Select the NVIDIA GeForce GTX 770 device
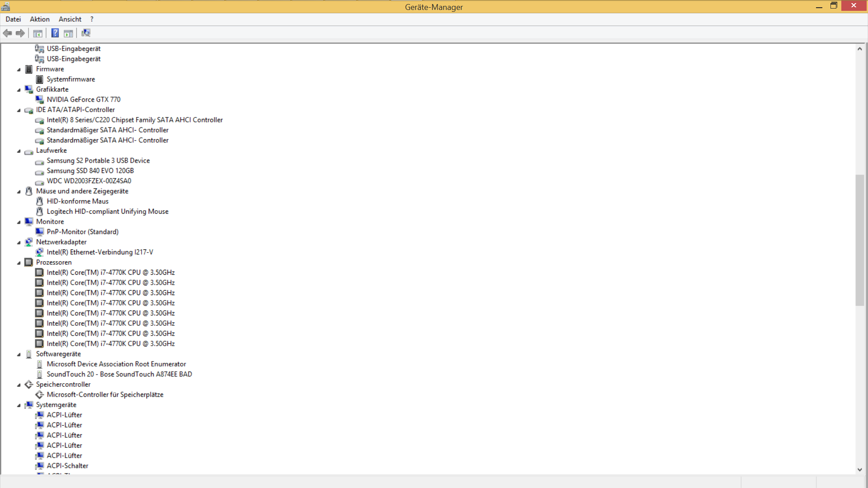The image size is (868, 488). point(83,99)
